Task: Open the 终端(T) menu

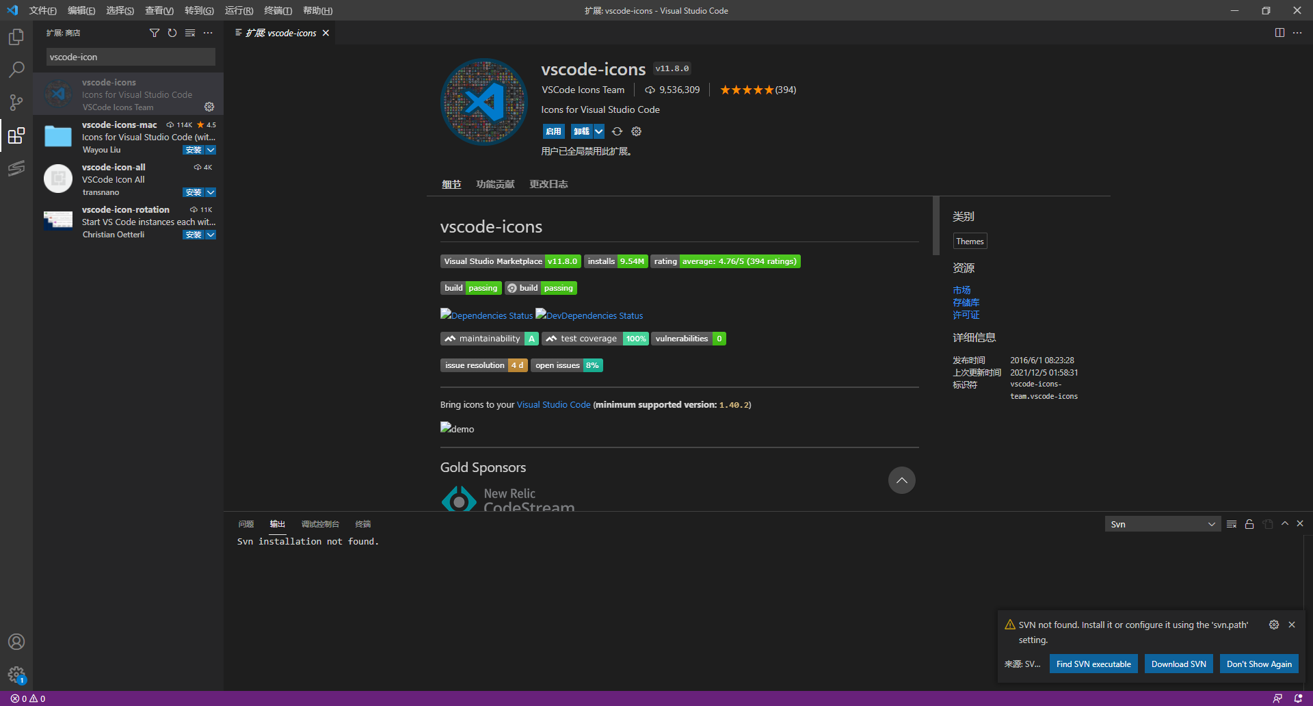Action: [278, 10]
